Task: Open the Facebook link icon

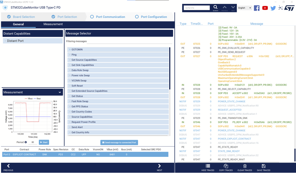Action: pyautogui.click(x=257, y=8)
